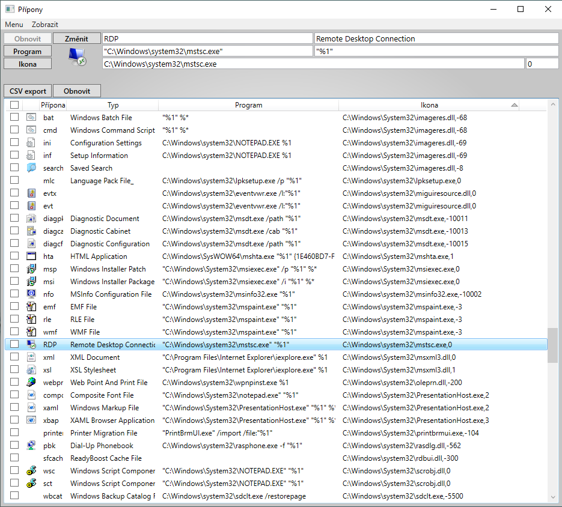Click the msi installer package icon
The image size is (562, 507).
tap(31, 281)
